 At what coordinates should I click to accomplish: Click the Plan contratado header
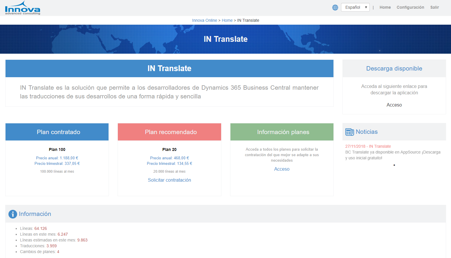(57, 132)
